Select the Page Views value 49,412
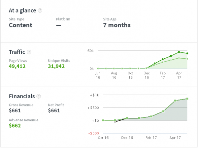 click(x=17, y=66)
